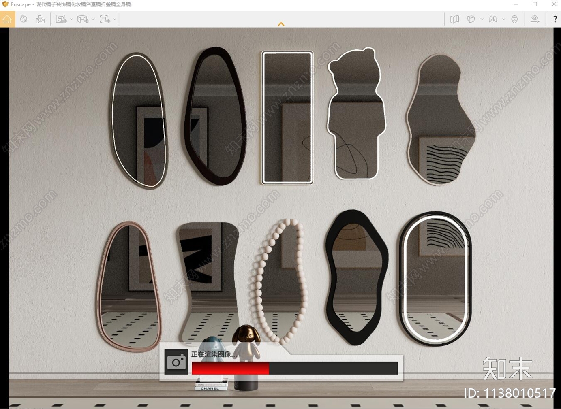
Task: Click the camera icon in rendering dialog
Action: pos(176,362)
